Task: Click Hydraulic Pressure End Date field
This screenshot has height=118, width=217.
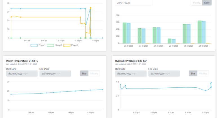Action: pos(164,74)
